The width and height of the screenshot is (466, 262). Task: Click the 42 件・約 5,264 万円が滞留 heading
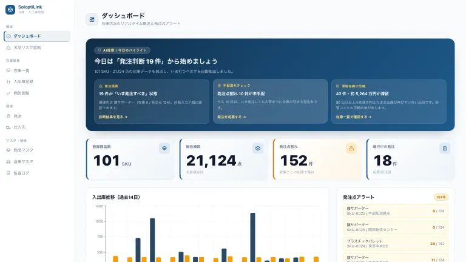click(362, 93)
